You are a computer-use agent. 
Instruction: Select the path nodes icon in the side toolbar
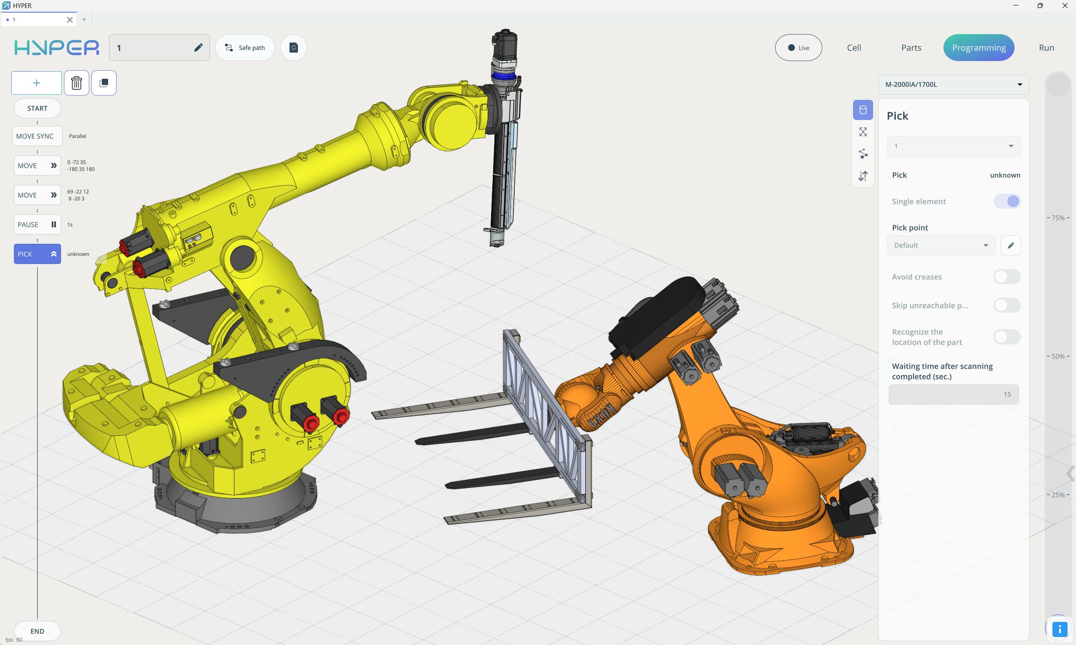click(863, 154)
